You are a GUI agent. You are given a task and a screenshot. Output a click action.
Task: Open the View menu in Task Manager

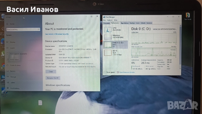tap(116, 20)
